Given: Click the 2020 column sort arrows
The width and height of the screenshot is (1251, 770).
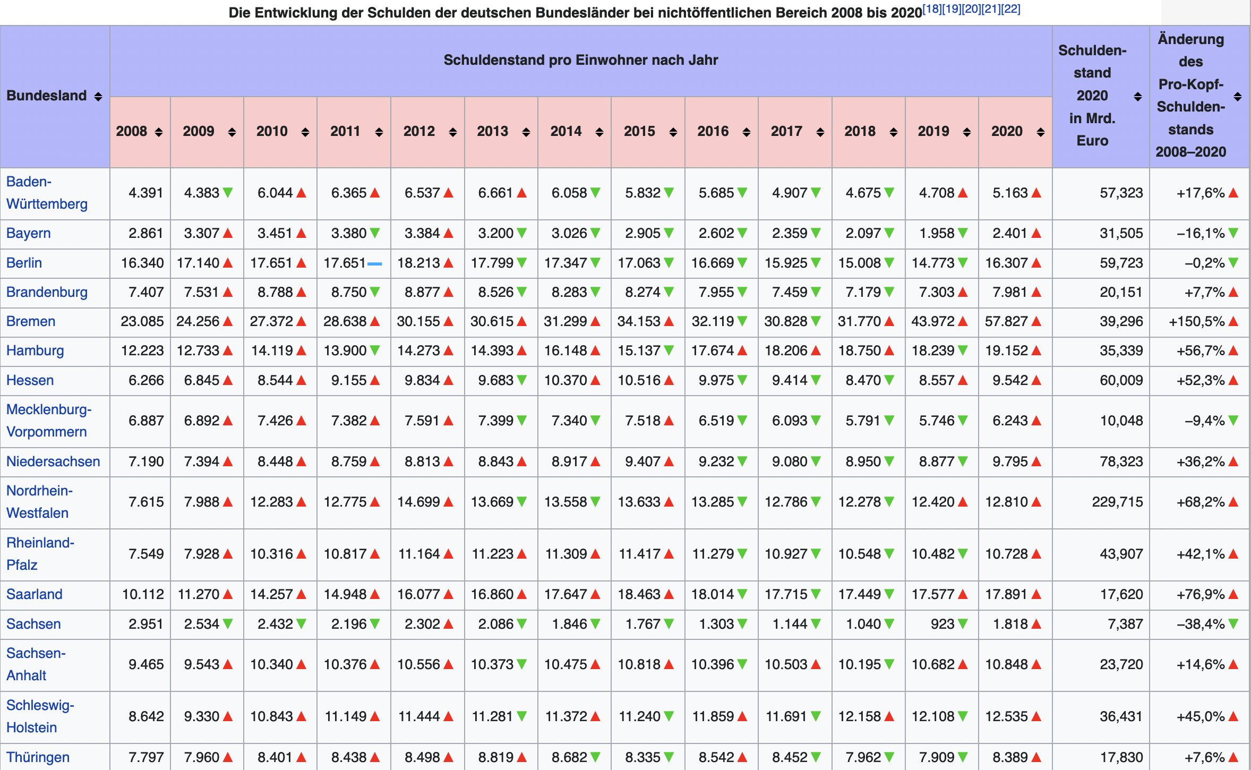Looking at the screenshot, I should 1041,132.
